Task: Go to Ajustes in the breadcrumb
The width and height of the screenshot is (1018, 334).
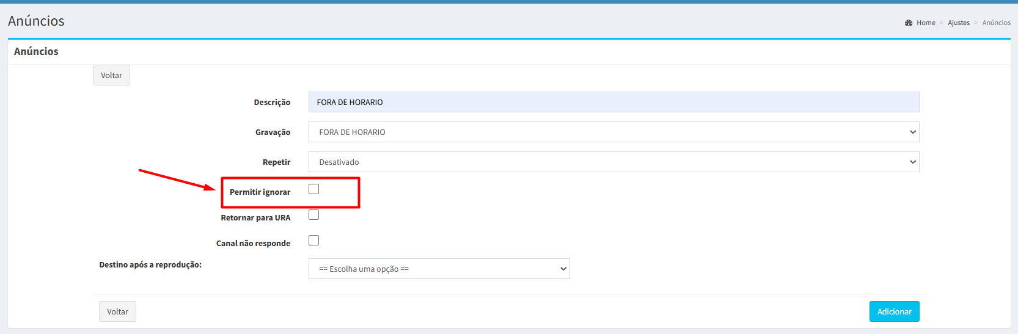Action: pyautogui.click(x=959, y=23)
